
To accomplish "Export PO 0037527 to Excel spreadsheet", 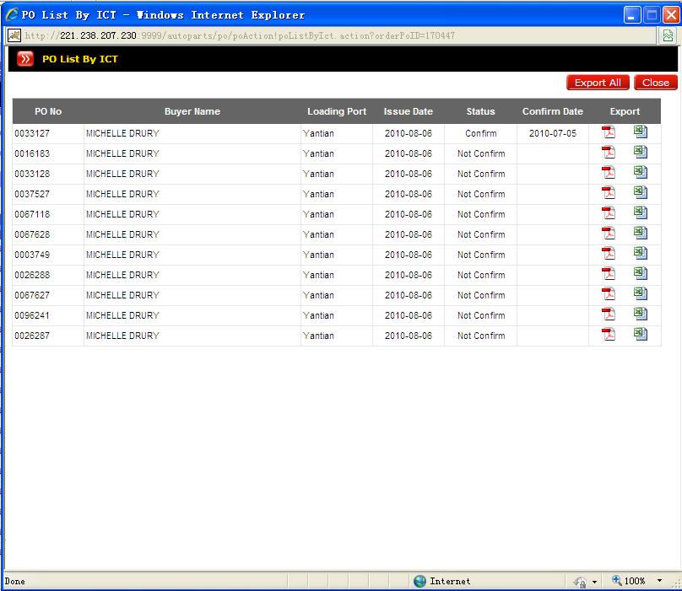I will pyautogui.click(x=641, y=193).
